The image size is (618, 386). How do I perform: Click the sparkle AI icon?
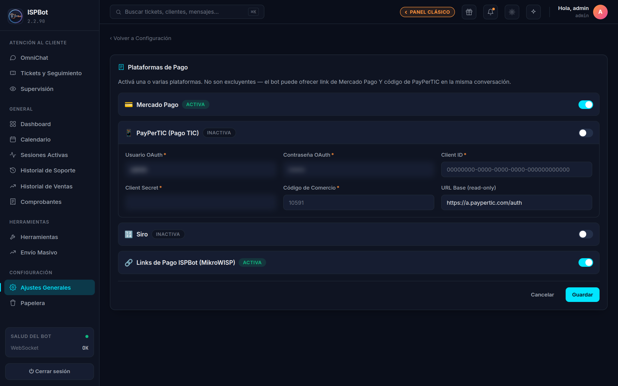pos(533,12)
